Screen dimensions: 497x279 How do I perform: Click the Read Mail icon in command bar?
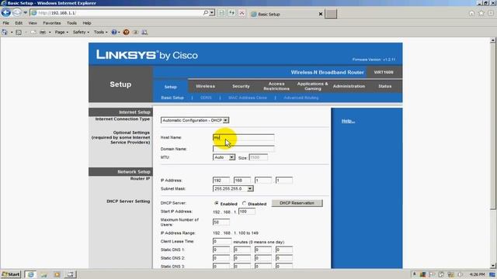click(x=33, y=33)
